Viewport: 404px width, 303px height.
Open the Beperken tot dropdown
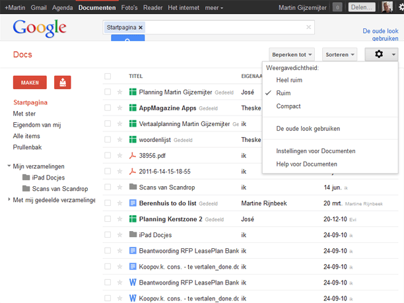[x=291, y=54]
